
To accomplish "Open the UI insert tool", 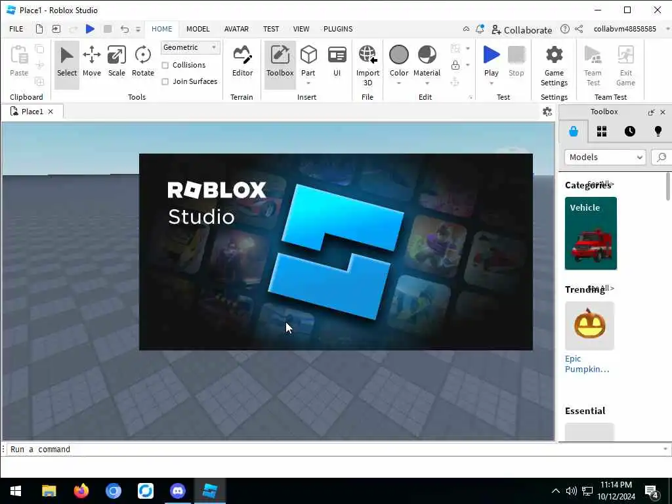I will click(x=337, y=62).
